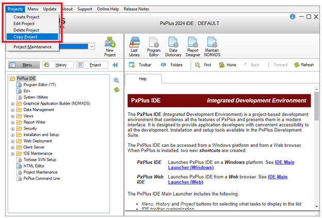
Task: Select the Ed+ tree item
Action: tap(27, 91)
